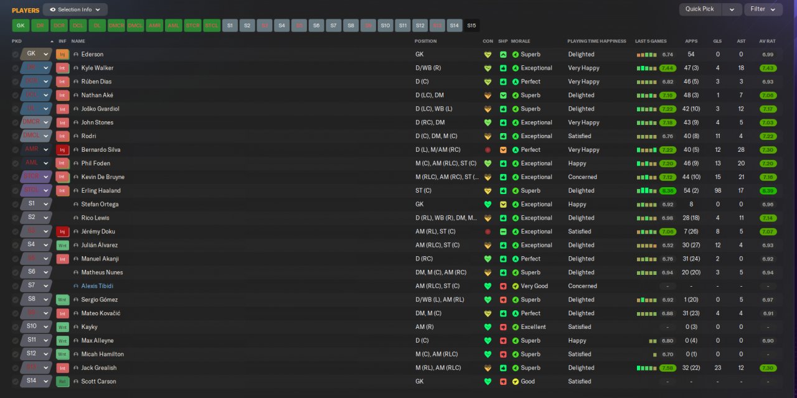Select the STCL position chip
Image resolution: width=797 pixels, height=398 pixels.
212,25
